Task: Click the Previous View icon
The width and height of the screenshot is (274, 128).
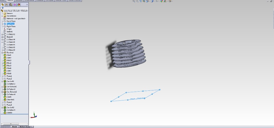Action: (140, 1)
